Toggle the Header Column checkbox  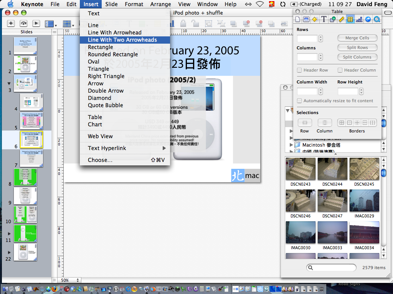point(340,70)
